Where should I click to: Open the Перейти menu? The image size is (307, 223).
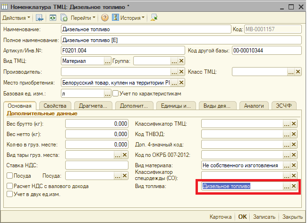pos(83,17)
